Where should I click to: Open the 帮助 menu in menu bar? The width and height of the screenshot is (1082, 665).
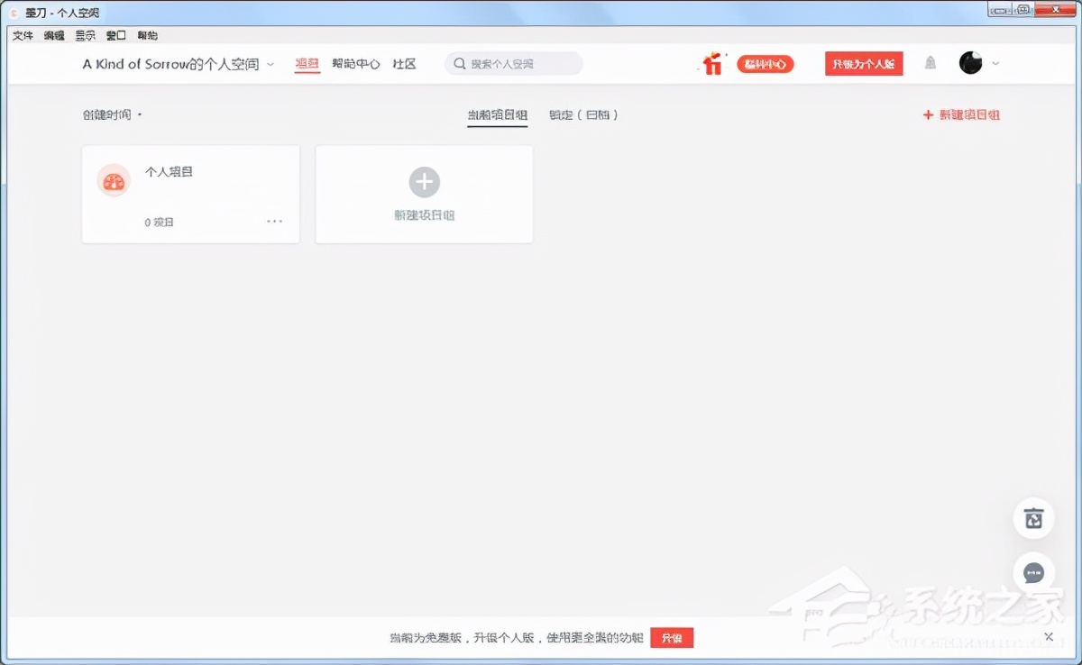(x=147, y=35)
